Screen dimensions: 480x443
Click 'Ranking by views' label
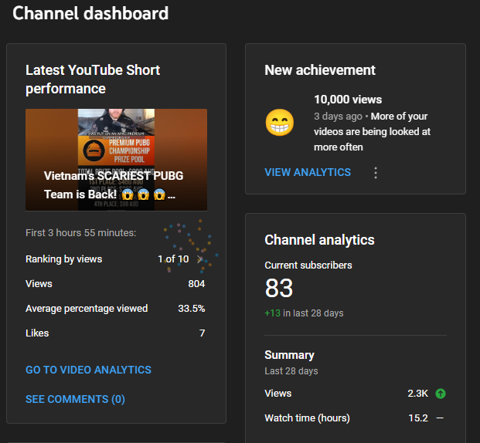click(63, 259)
